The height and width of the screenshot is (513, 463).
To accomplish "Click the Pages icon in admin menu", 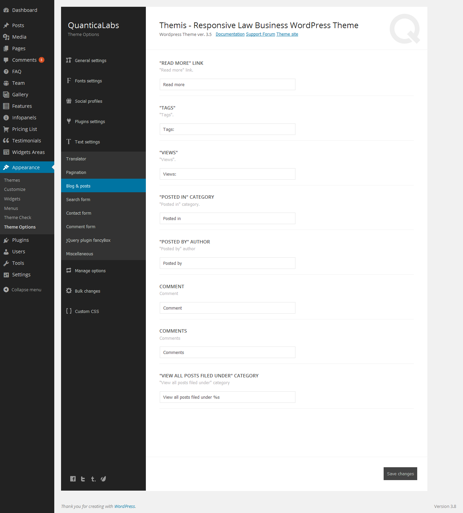I will point(6,48).
